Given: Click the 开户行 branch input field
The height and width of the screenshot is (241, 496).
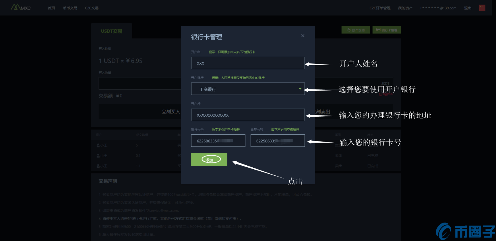Looking at the screenshot, I should (x=247, y=115).
